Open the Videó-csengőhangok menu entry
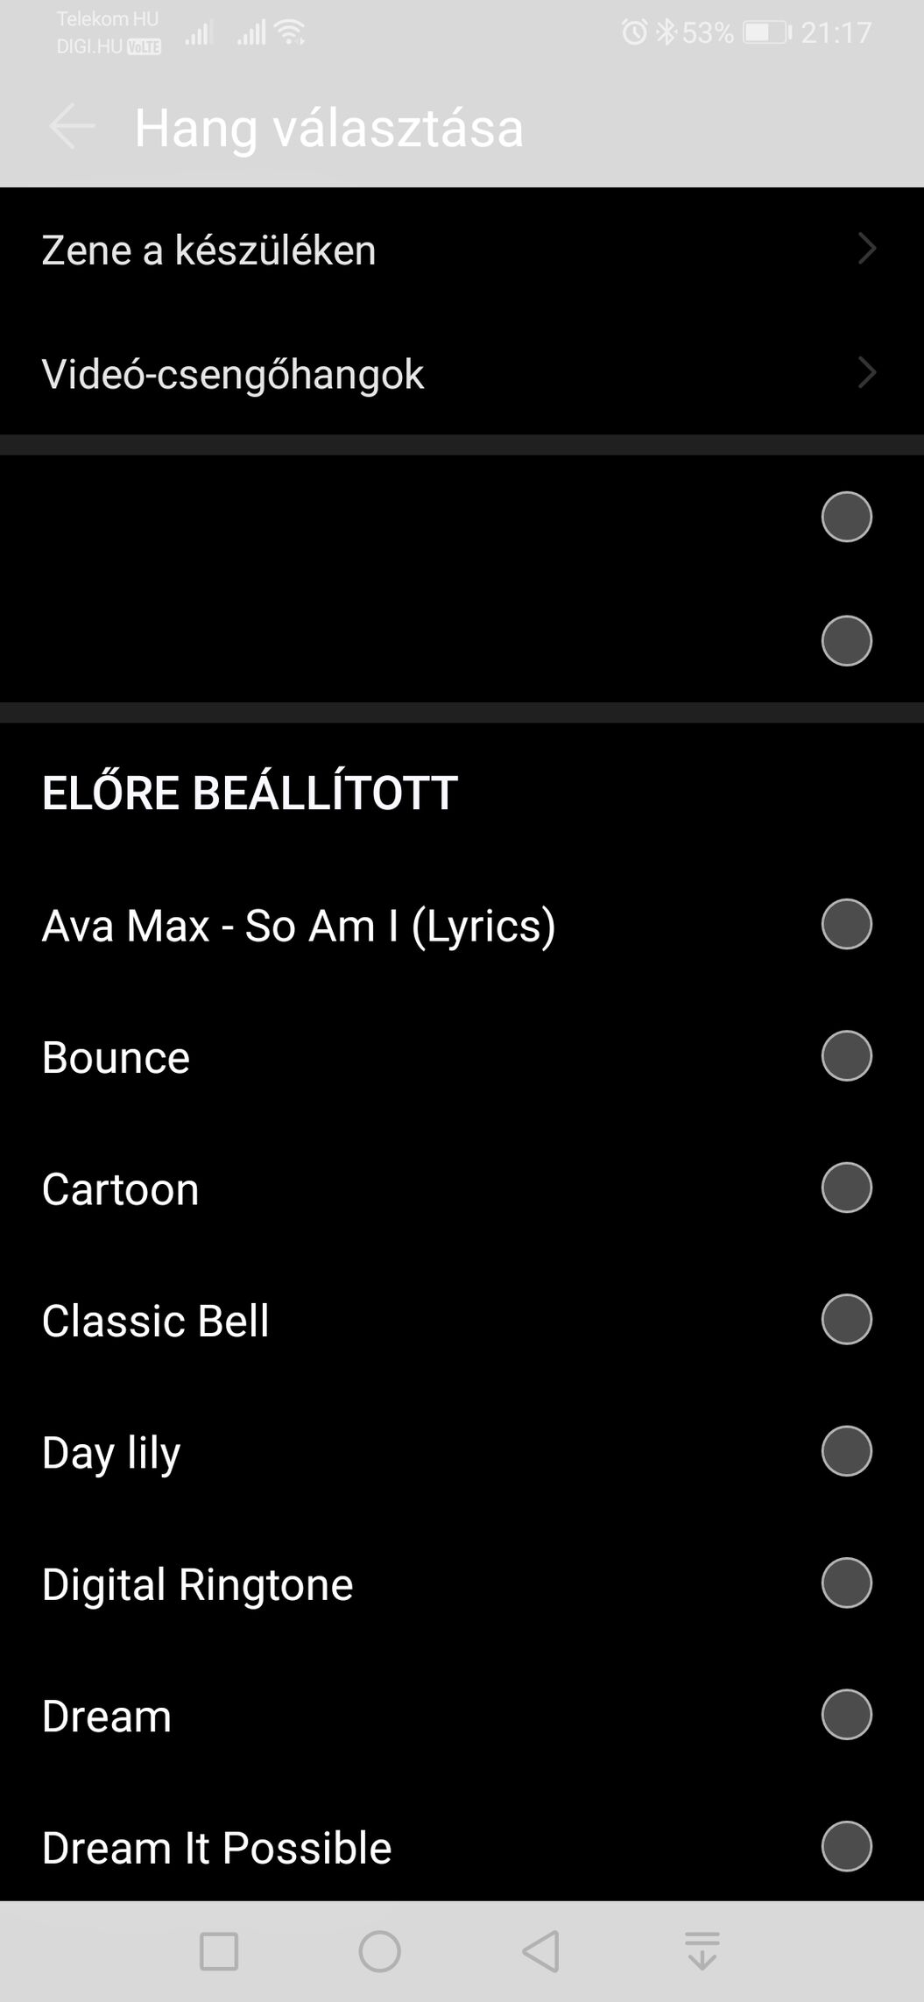 233,374
